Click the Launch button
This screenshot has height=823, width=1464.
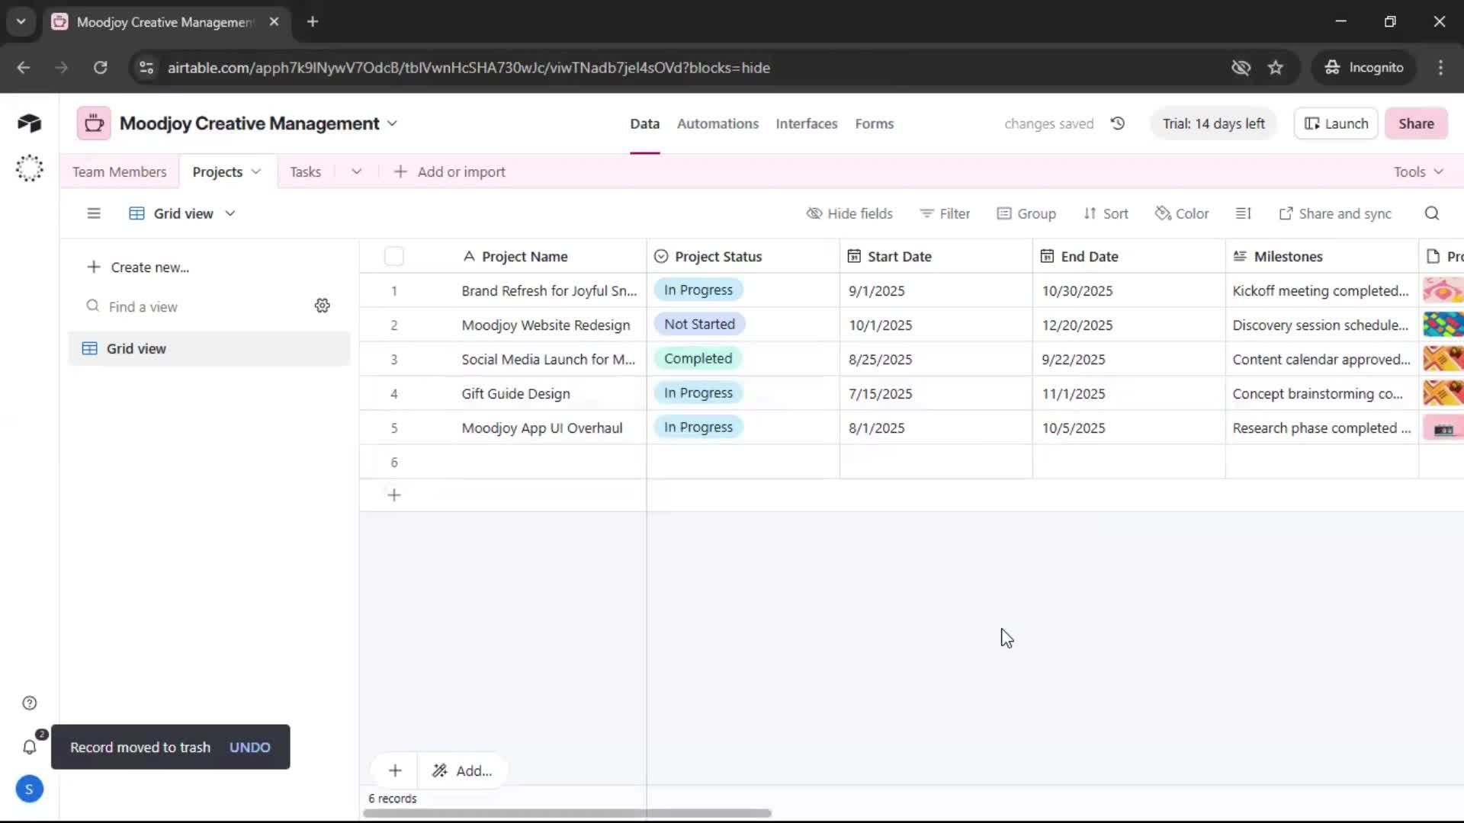(x=1336, y=123)
